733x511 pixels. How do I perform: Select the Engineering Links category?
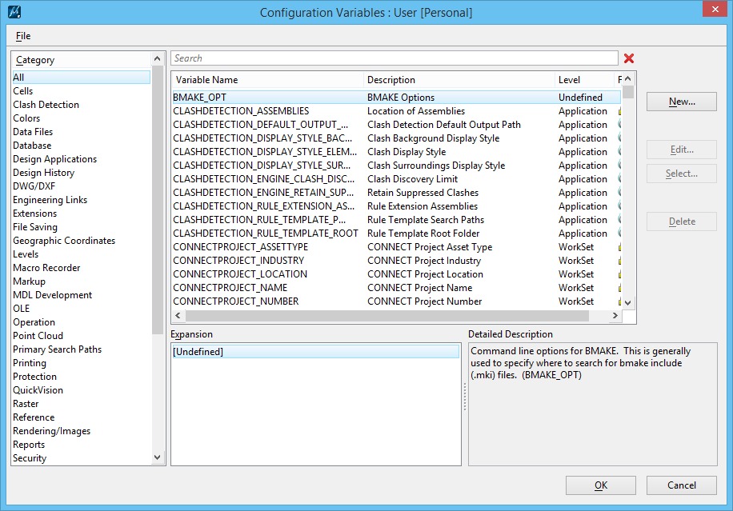82,199
